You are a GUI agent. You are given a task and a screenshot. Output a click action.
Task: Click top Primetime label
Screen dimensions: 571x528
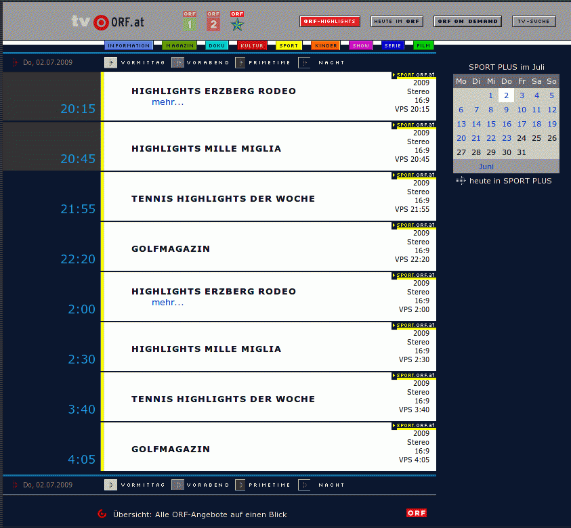click(x=270, y=62)
